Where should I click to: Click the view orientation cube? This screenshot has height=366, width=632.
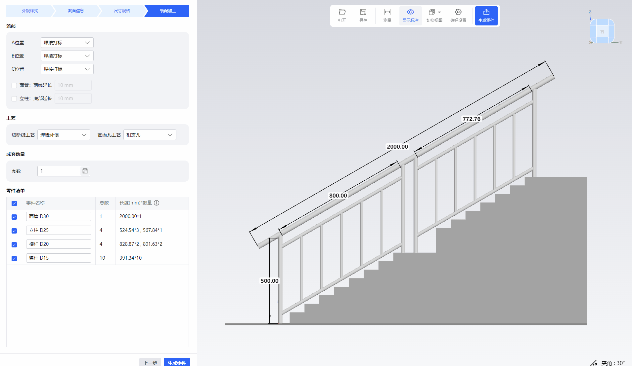point(602,31)
